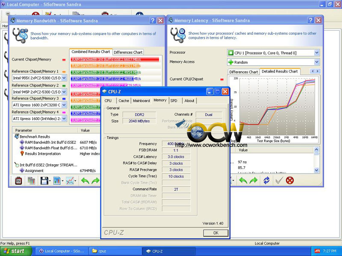The image size is (342, 256).
Task: Open the Cache tab in CPU-Z
Action: point(124,101)
